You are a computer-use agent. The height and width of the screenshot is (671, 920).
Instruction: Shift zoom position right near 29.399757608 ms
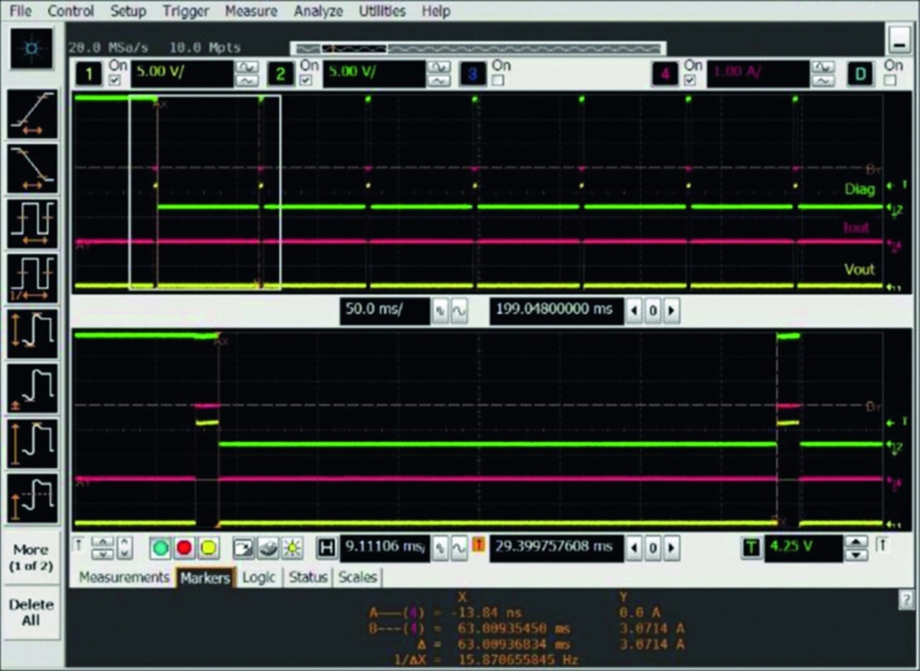(x=671, y=548)
